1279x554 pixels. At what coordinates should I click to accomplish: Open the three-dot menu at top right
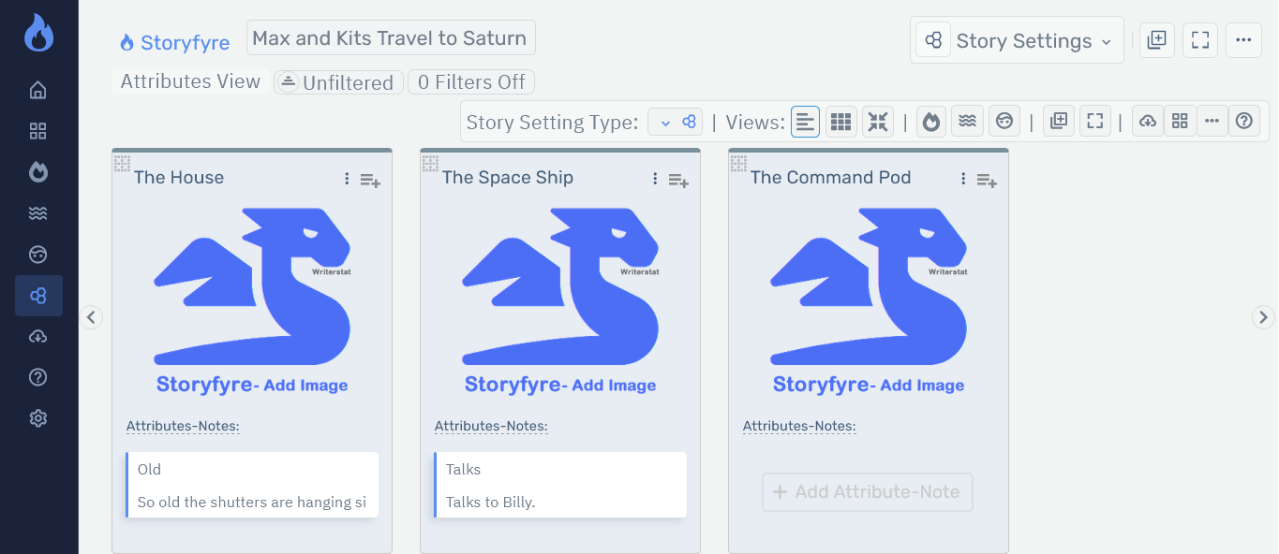[1243, 39]
